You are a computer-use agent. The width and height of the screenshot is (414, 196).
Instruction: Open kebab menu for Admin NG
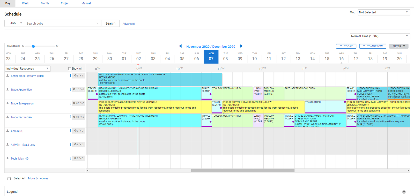70,131
